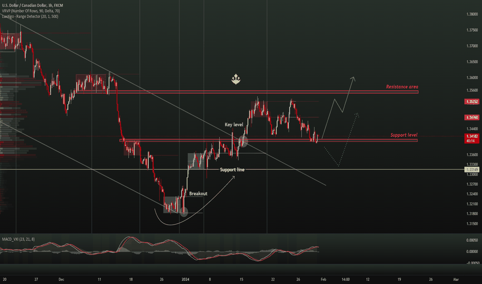482x284 pixels.
Task: Click the 11 date label on time axis
Action: click(99, 280)
